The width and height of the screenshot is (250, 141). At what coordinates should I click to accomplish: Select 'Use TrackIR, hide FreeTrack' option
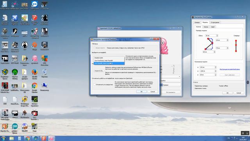(109, 63)
